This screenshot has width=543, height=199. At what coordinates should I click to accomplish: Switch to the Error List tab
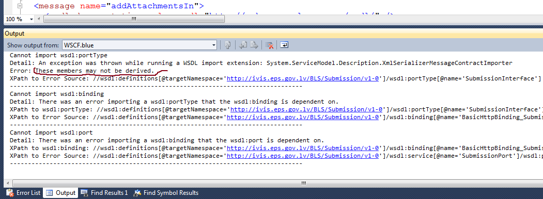24,193
